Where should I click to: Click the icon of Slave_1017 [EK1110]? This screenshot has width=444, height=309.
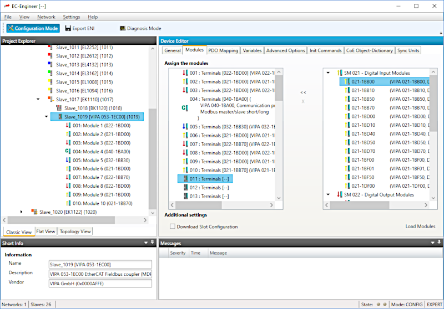tap(51, 100)
